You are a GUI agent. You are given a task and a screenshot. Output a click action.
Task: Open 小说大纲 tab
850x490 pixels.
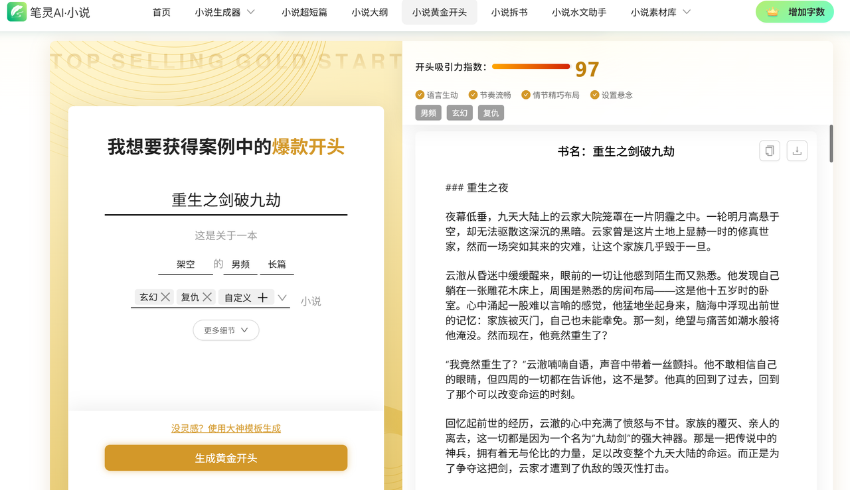click(x=369, y=12)
